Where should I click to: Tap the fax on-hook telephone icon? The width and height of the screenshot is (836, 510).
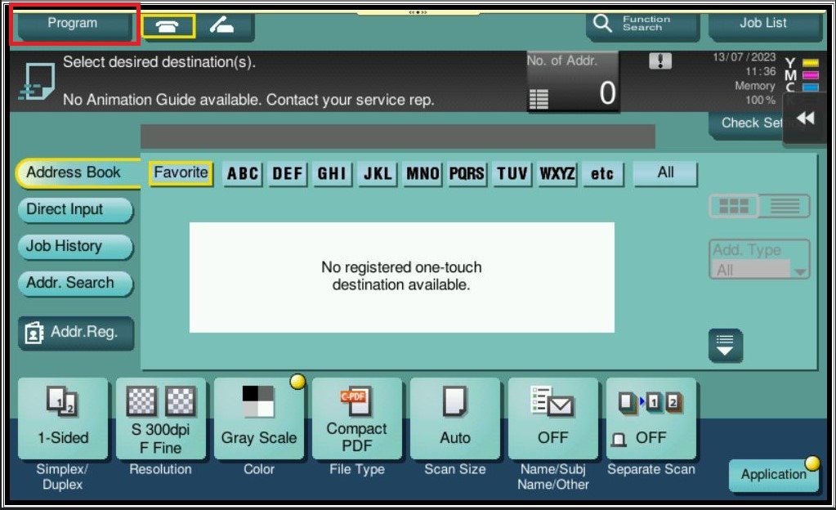(168, 26)
